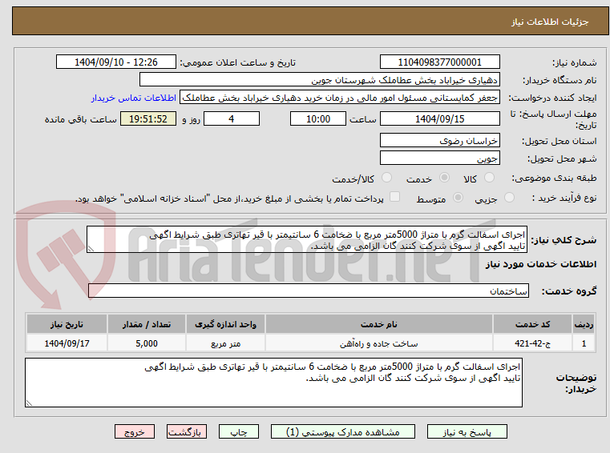
Task: Click the announcement date field 1404/09/10 - 12:26
Action: click(x=116, y=62)
